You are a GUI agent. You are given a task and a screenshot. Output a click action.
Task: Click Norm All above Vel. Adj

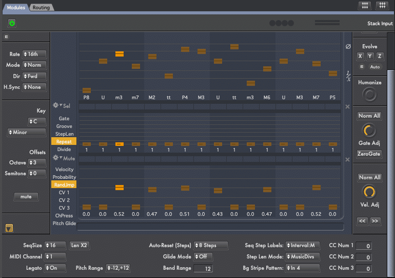click(x=369, y=177)
